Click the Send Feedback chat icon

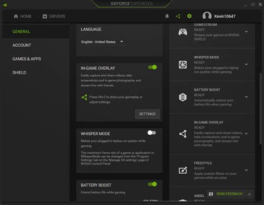(x=211, y=194)
